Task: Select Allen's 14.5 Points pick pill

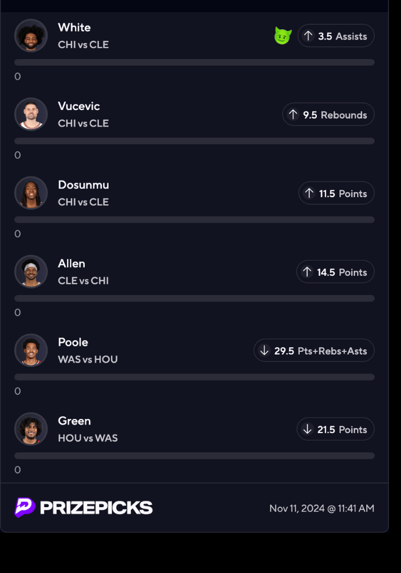Action: (335, 272)
